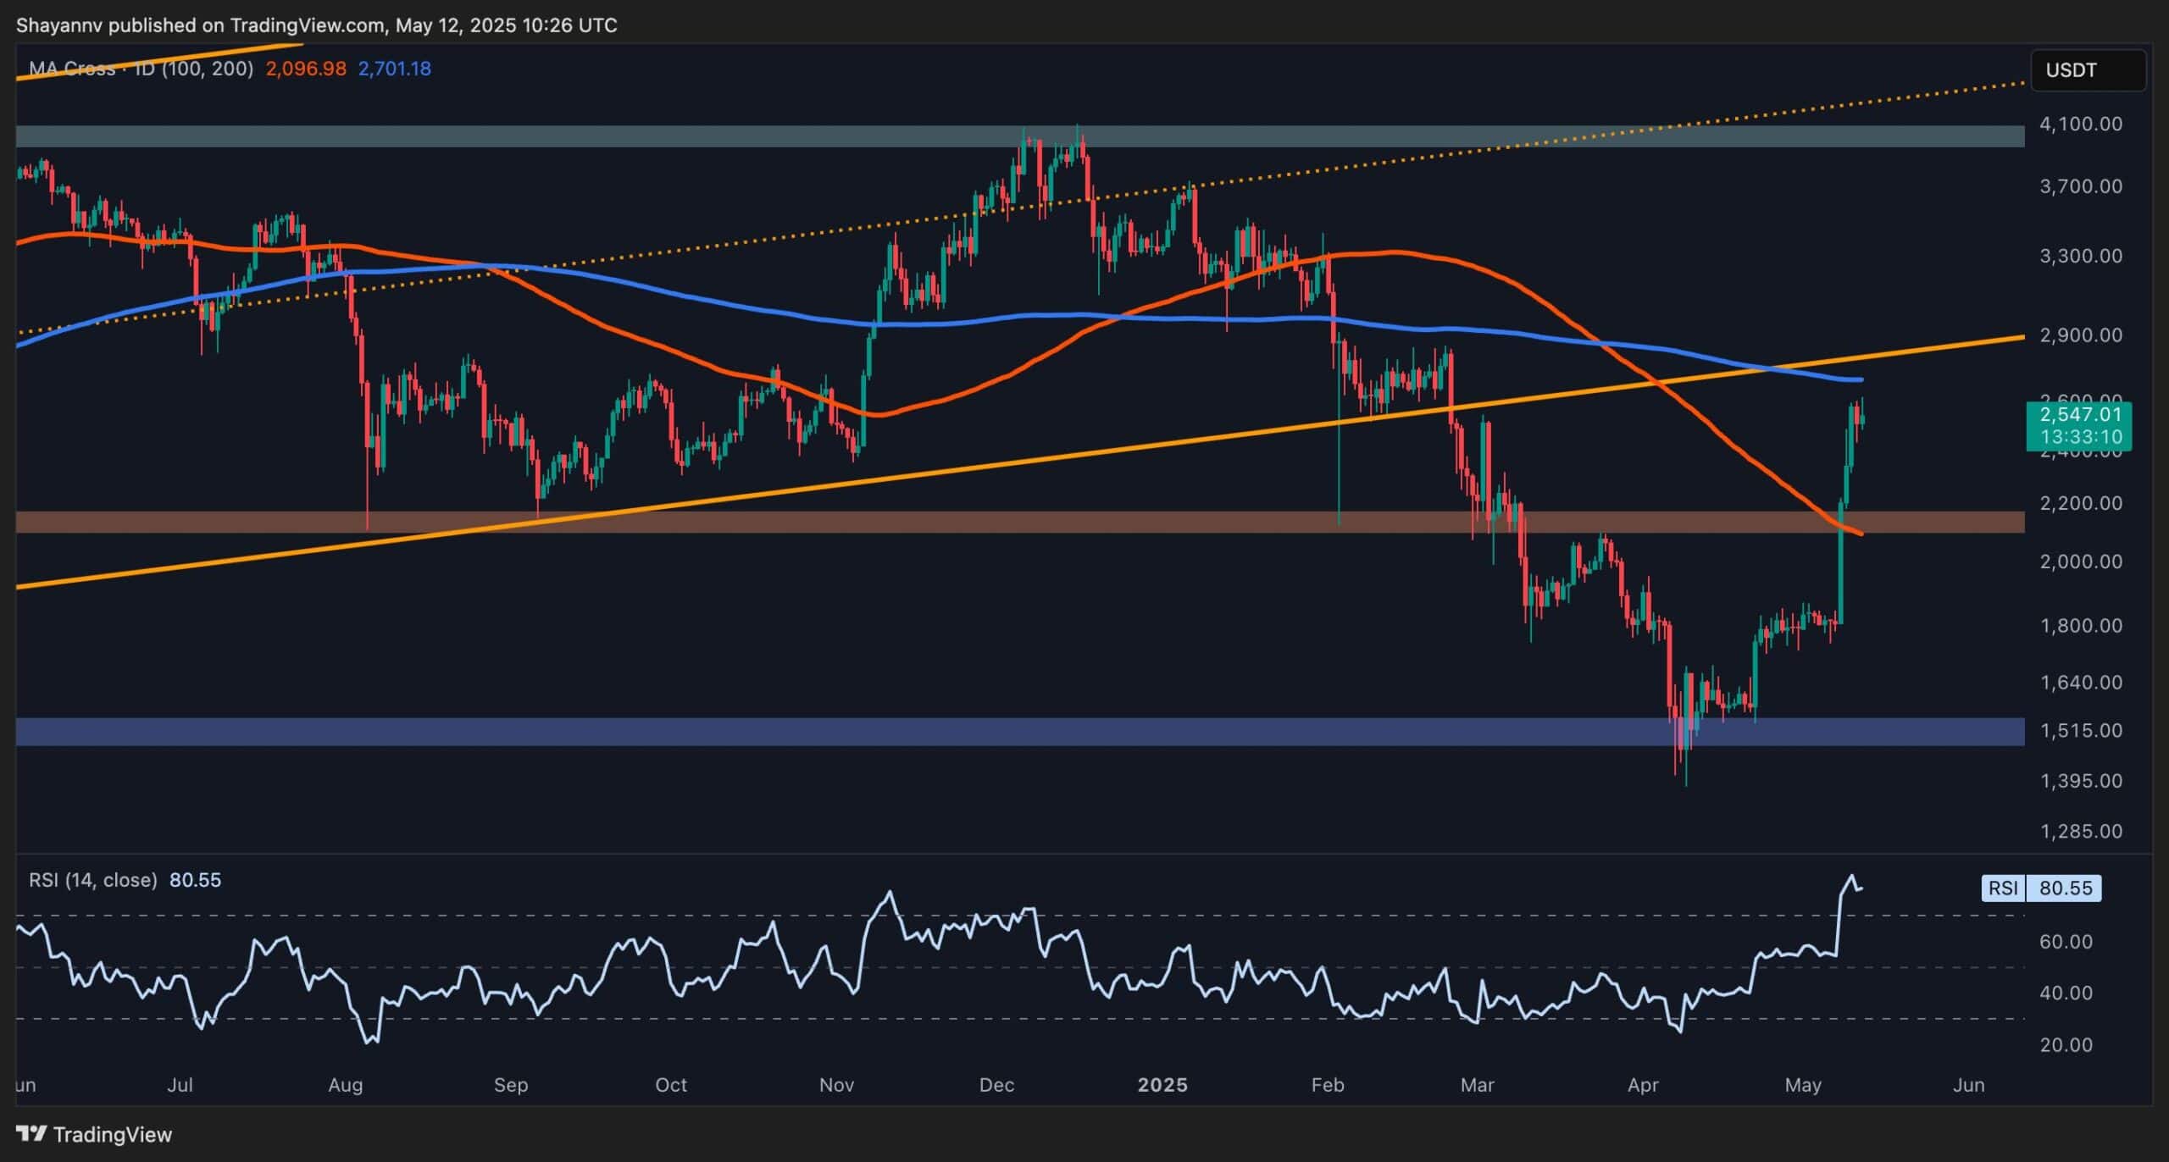The width and height of the screenshot is (2169, 1162).
Task: Select the 2025 label on the time axis
Action: point(1162,1084)
